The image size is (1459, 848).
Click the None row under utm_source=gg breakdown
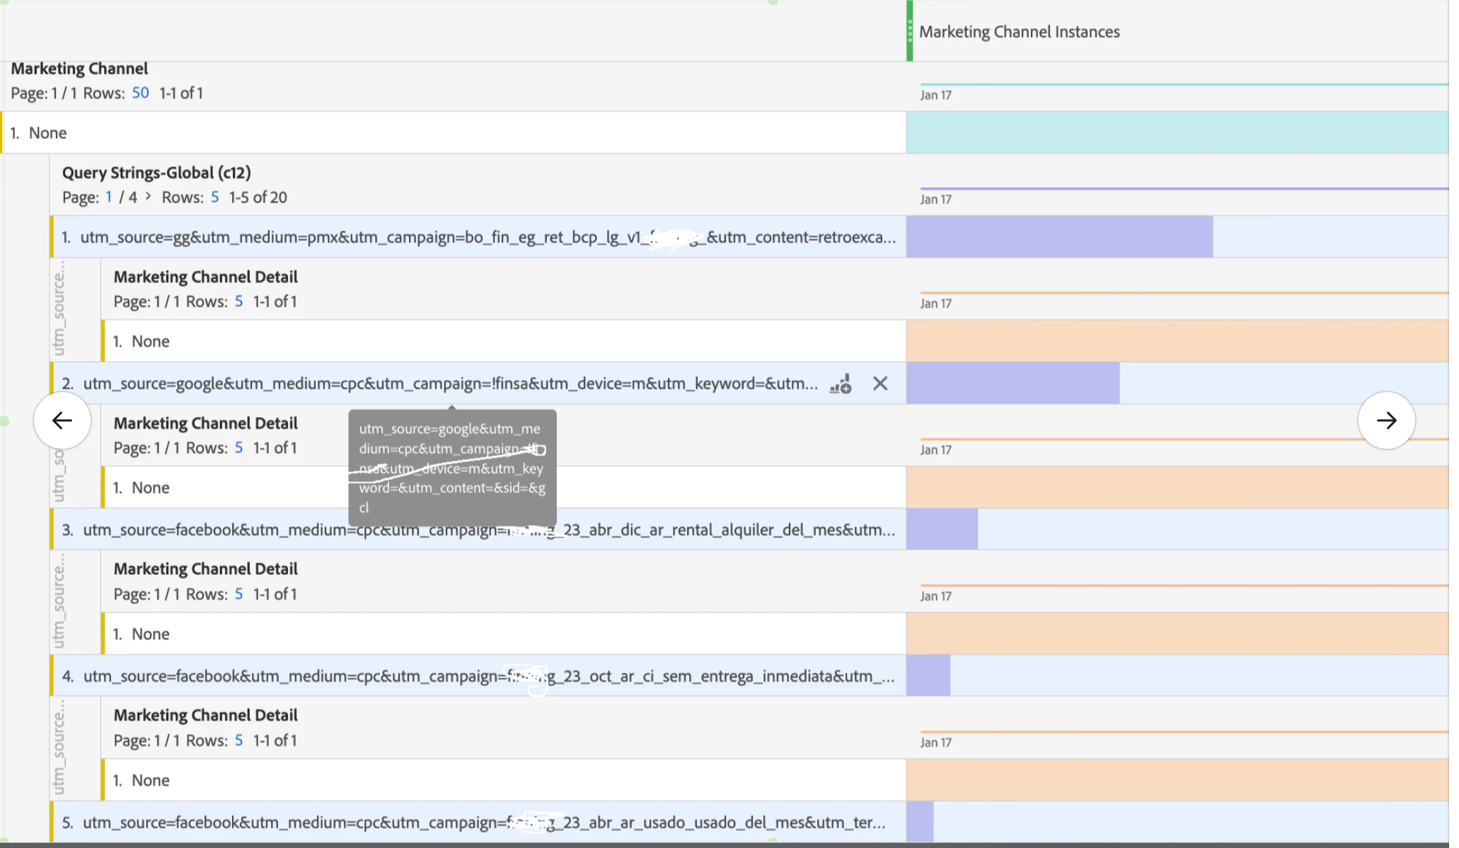(151, 341)
